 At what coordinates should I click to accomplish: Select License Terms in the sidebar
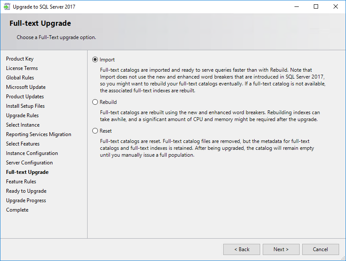pyautogui.click(x=22, y=68)
